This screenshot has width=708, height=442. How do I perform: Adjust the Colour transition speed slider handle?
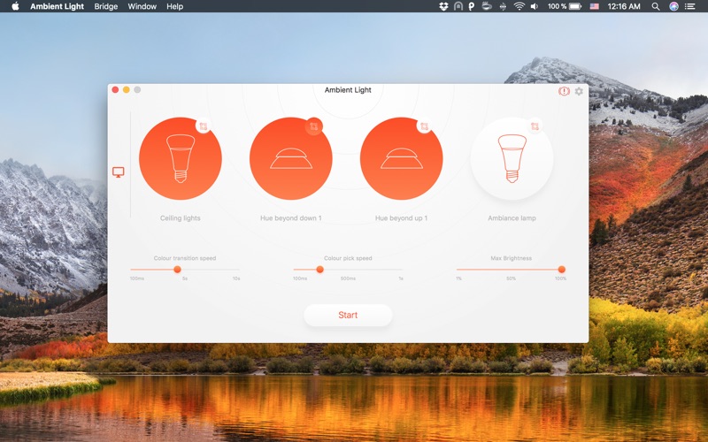point(178,270)
